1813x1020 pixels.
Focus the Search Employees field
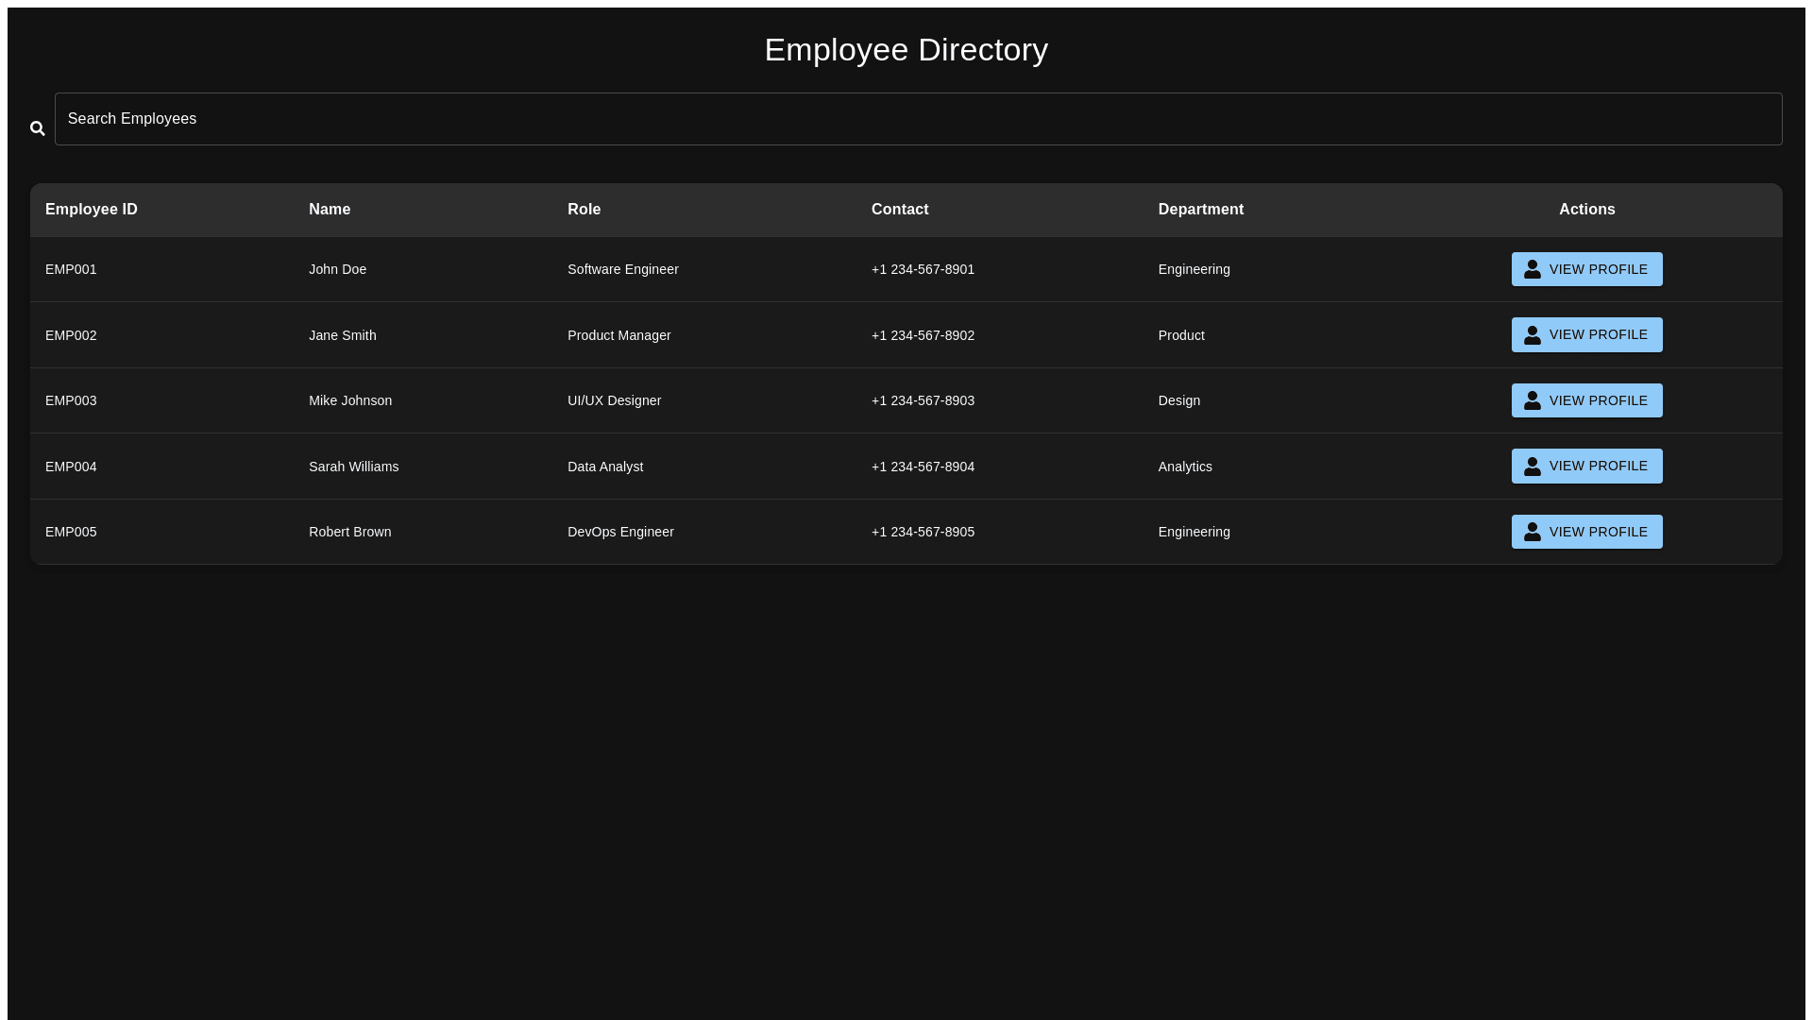tap(918, 119)
